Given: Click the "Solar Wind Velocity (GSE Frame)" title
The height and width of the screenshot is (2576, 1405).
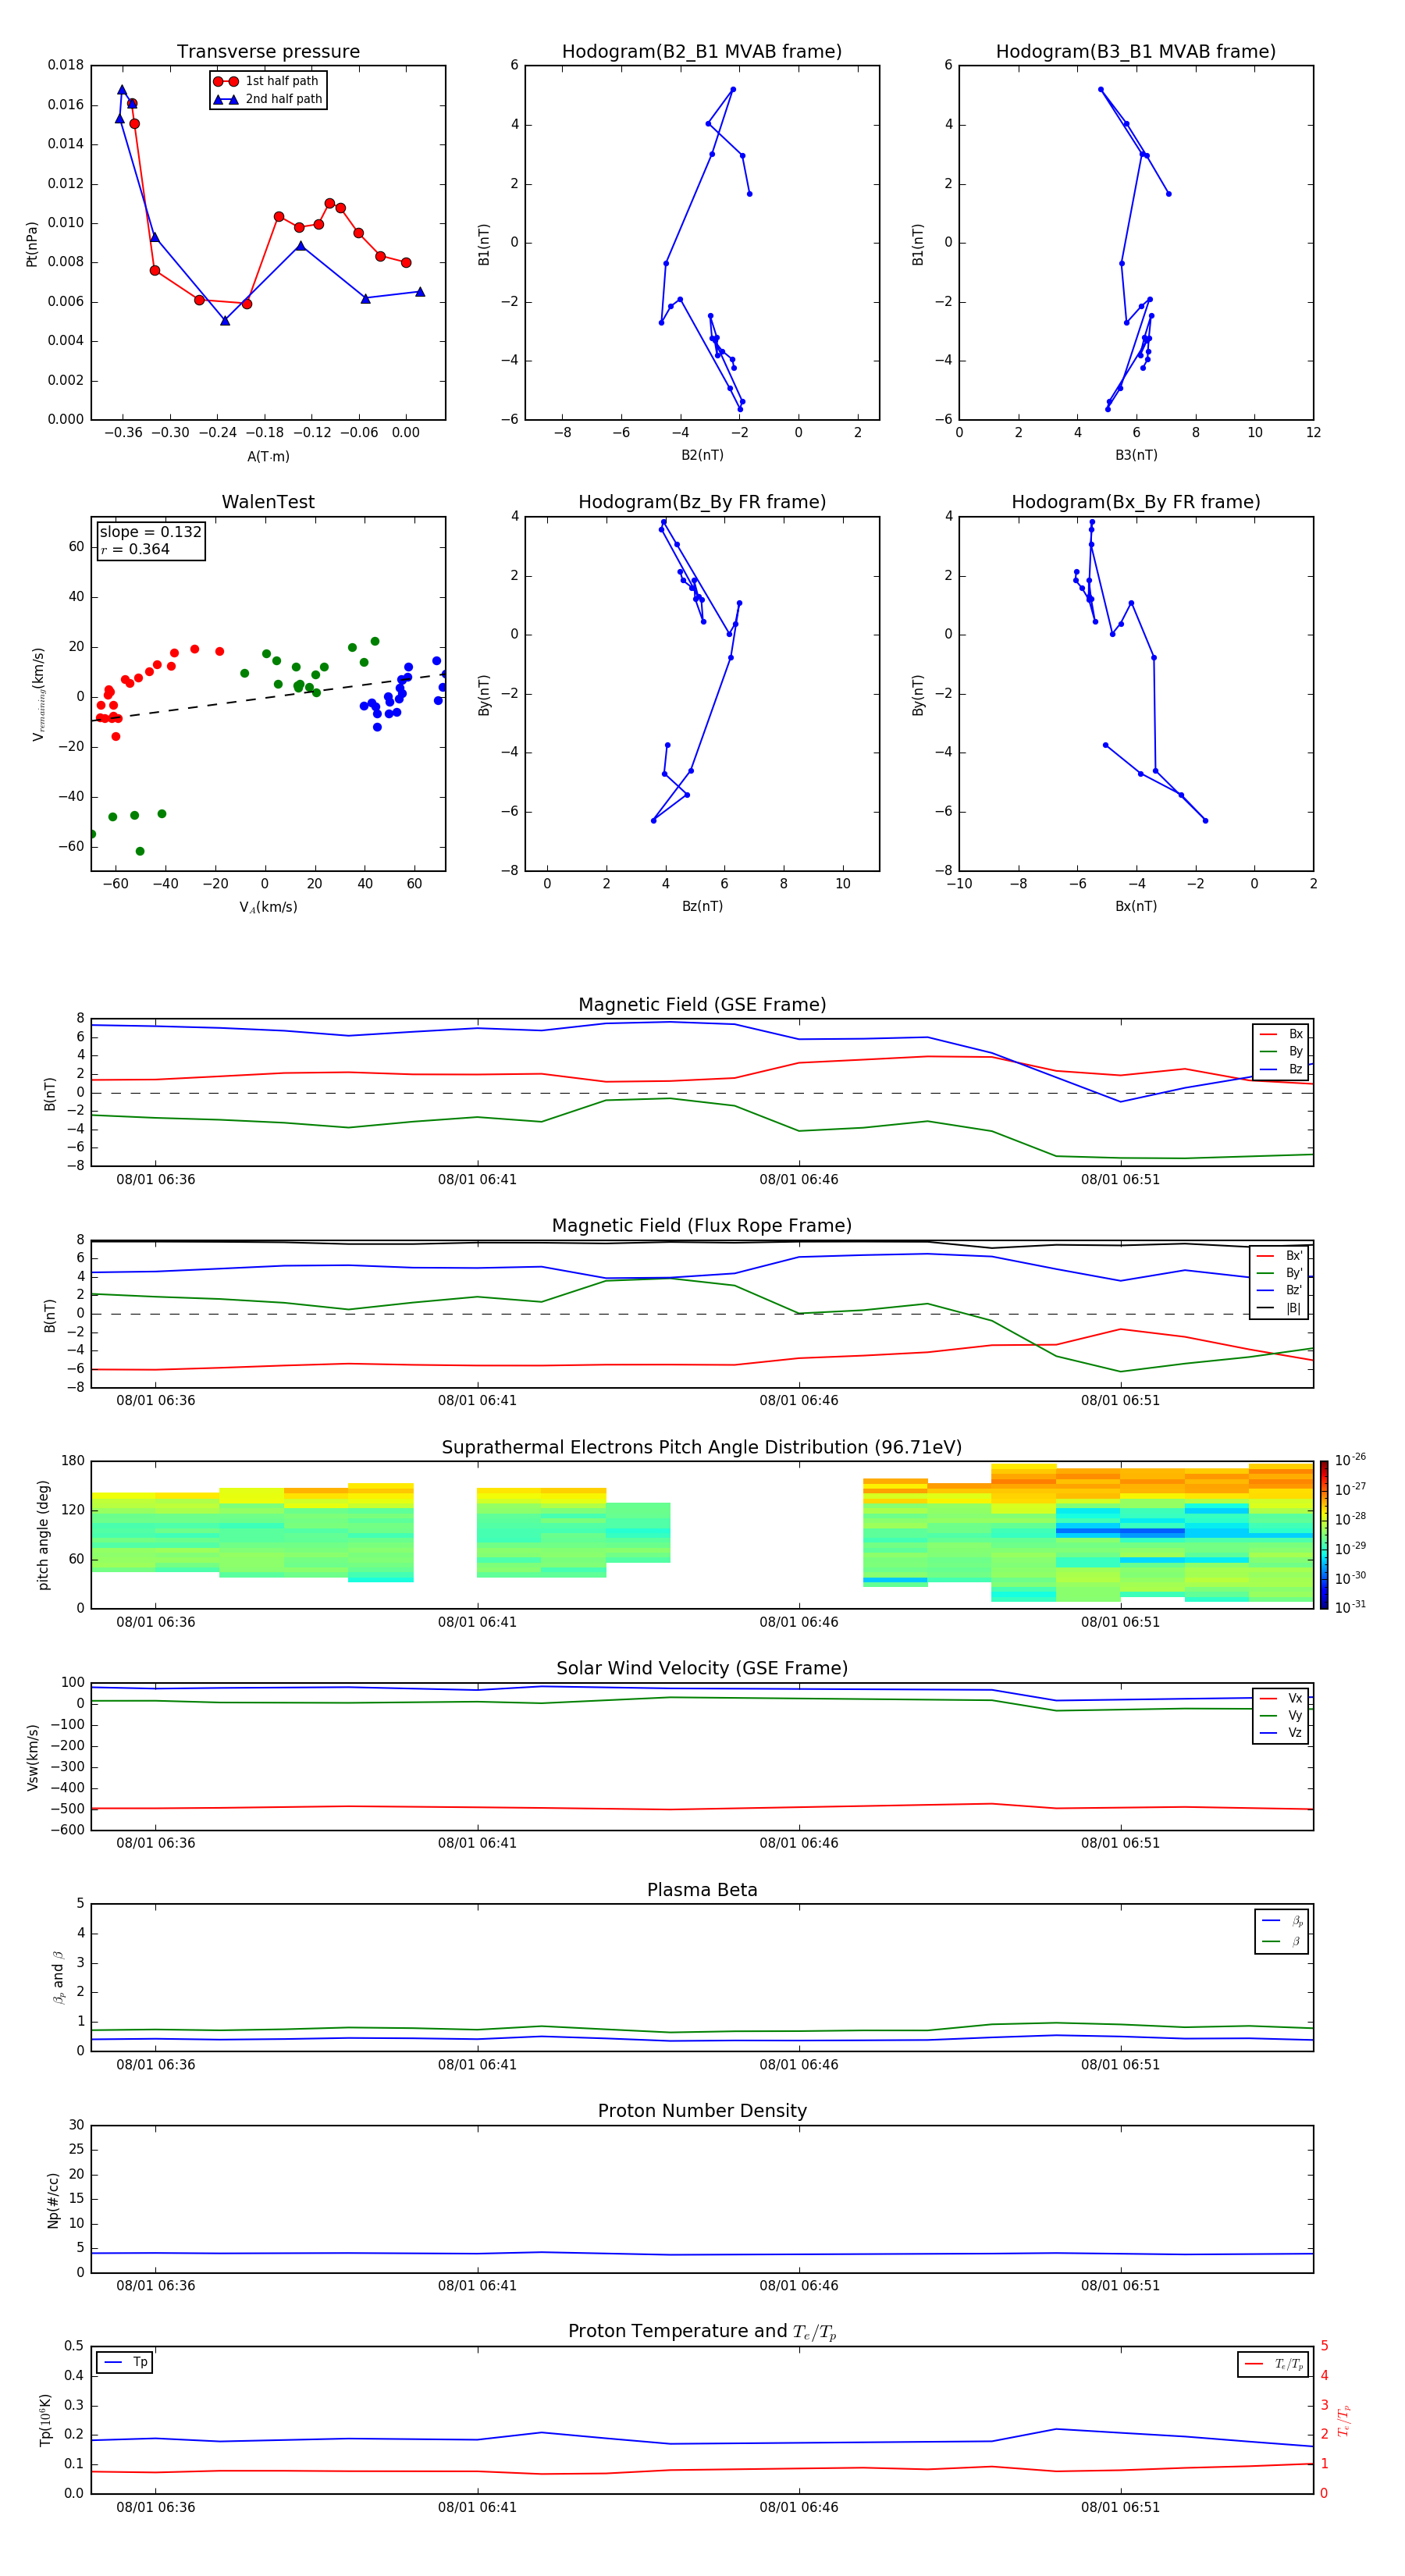Looking at the screenshot, I should point(702,1669).
